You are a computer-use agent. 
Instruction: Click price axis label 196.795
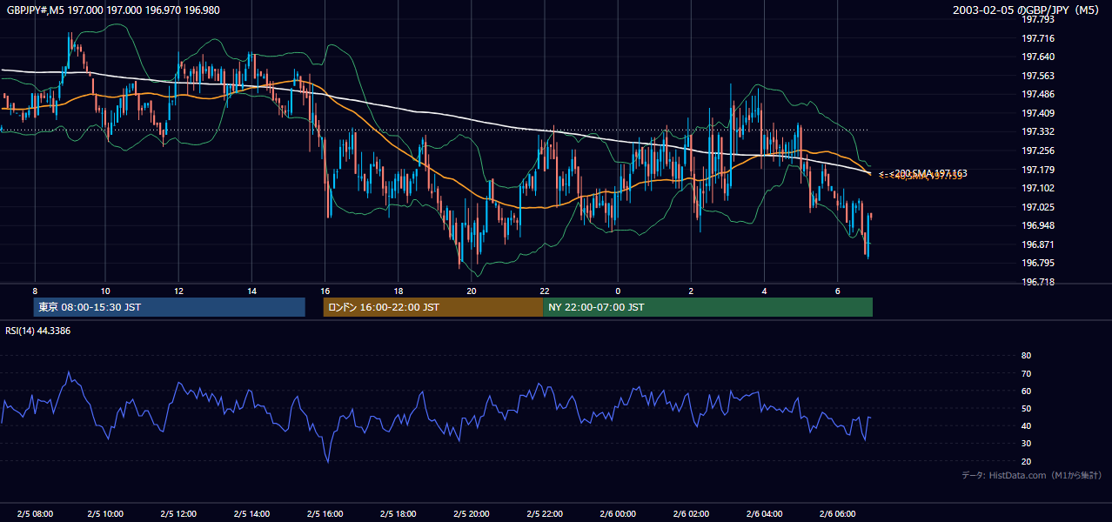[1037, 263]
